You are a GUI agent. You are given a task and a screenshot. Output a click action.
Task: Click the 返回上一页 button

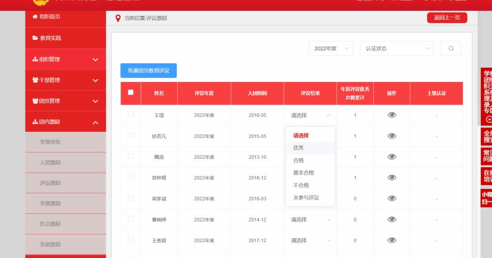pos(447,18)
